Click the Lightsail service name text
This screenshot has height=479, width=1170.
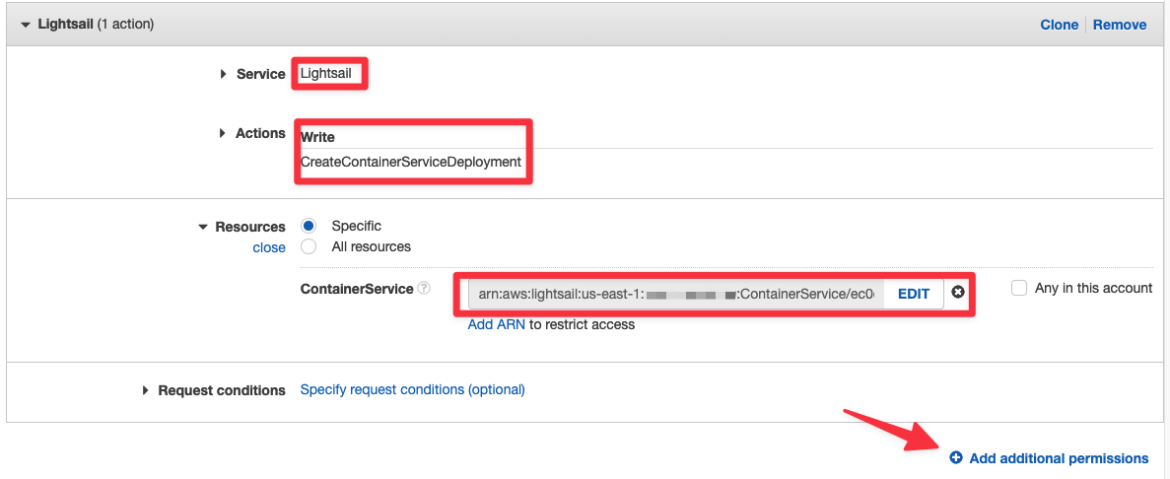[x=325, y=73]
